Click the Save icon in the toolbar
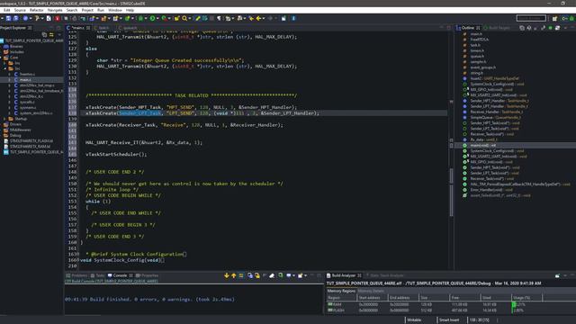The width and height of the screenshot is (576, 324). pos(8,18)
